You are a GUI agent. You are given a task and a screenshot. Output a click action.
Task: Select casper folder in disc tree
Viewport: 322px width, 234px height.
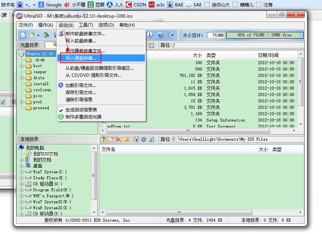40,72
